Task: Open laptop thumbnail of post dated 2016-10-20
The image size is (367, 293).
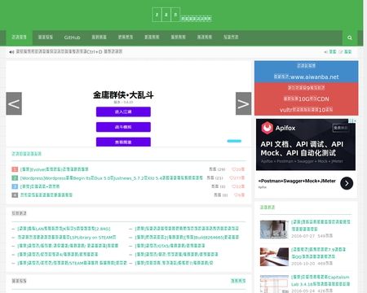Action: (274, 256)
